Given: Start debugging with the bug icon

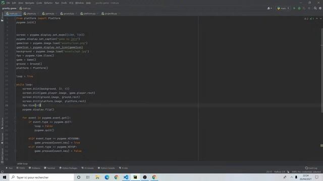Looking at the screenshot, I should [299, 8].
